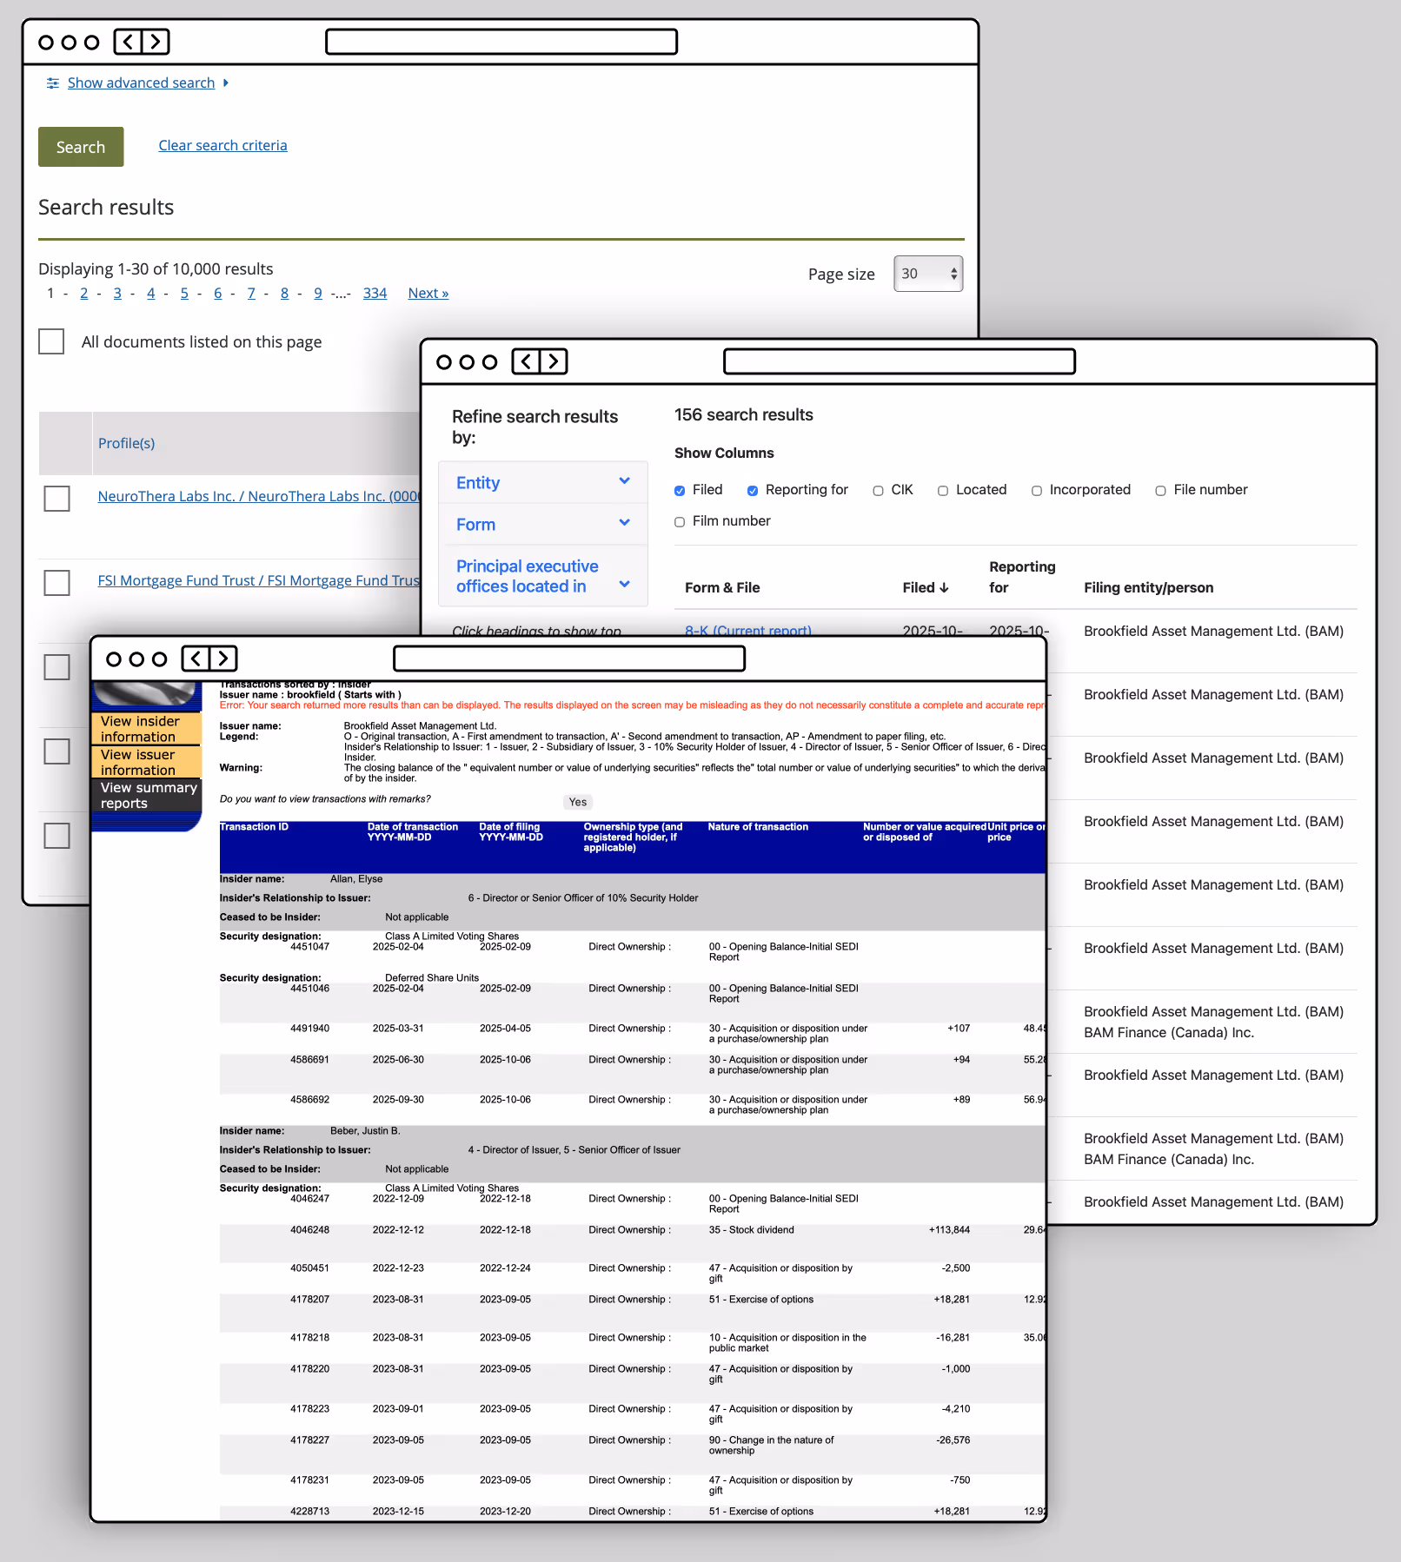
Task: Select the NeuroThera Labs Inc. row checkbox
Action: tap(57, 499)
